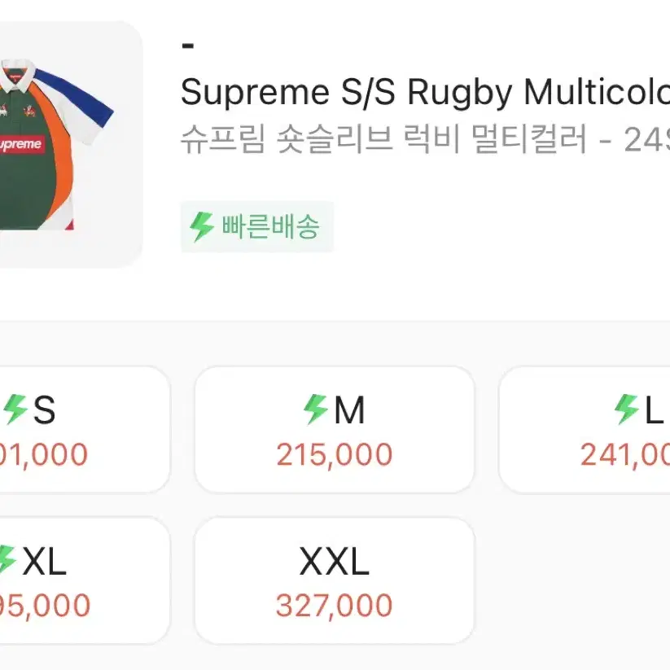This screenshot has height=670, width=670.
Task: Choose the XXL size label
Action: click(334, 561)
